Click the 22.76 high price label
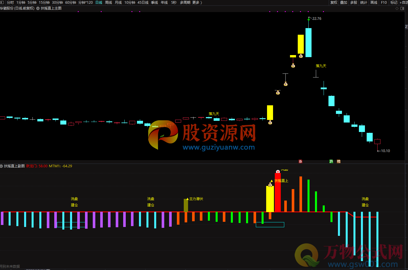This screenshot has height=270, width=408. point(317,18)
